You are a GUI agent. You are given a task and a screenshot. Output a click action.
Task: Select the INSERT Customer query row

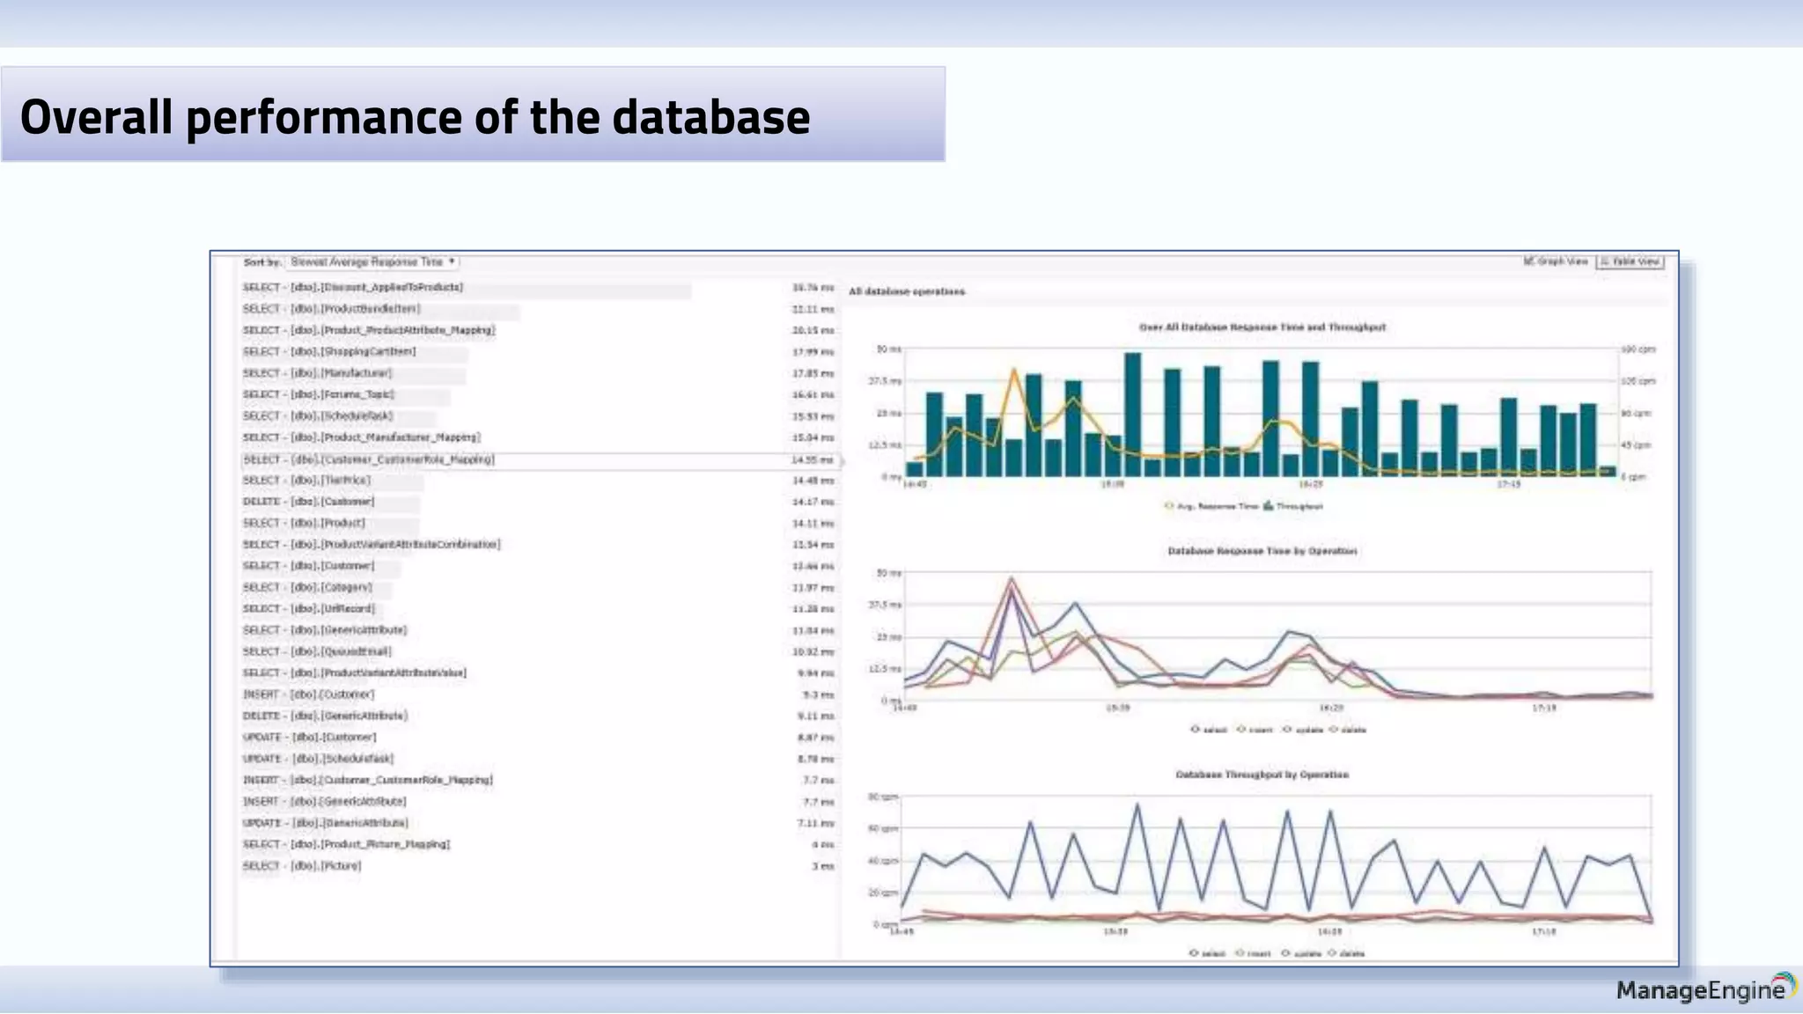pos(538,694)
